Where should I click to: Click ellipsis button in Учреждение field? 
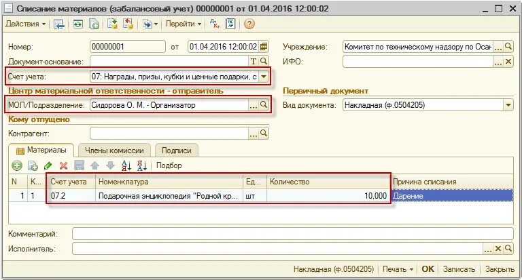pos(498,47)
